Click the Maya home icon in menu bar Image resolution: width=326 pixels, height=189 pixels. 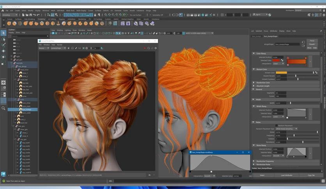coord(2,11)
